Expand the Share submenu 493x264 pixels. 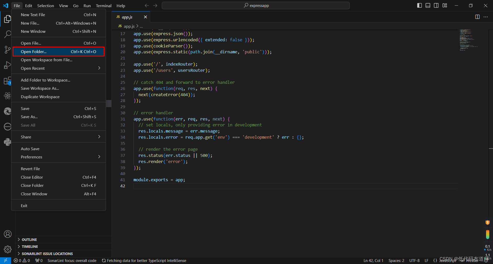point(59,137)
